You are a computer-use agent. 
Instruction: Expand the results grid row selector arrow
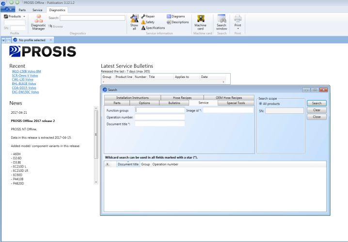[x=108, y=164]
